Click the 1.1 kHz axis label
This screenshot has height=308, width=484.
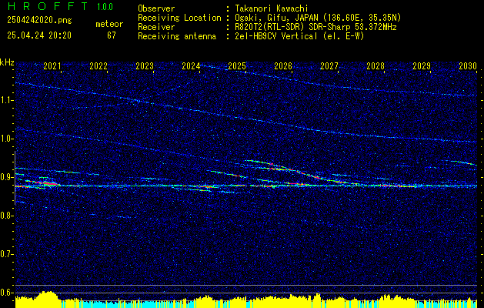coord(7,100)
